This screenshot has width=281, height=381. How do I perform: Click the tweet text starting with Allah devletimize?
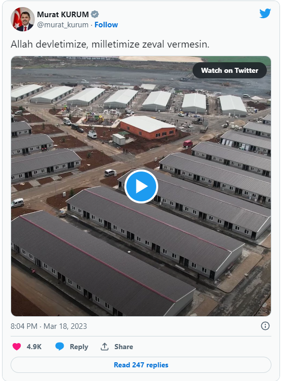[110, 44]
